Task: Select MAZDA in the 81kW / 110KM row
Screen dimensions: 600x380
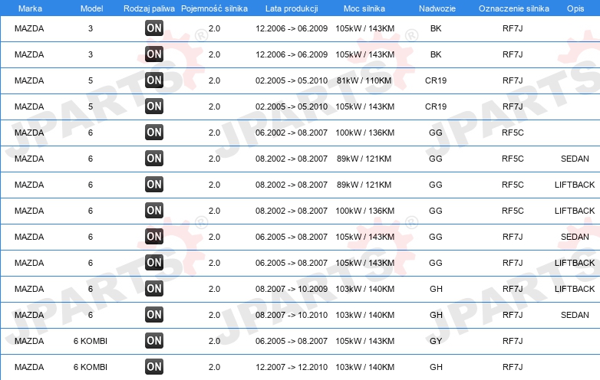Action: pyautogui.click(x=29, y=80)
